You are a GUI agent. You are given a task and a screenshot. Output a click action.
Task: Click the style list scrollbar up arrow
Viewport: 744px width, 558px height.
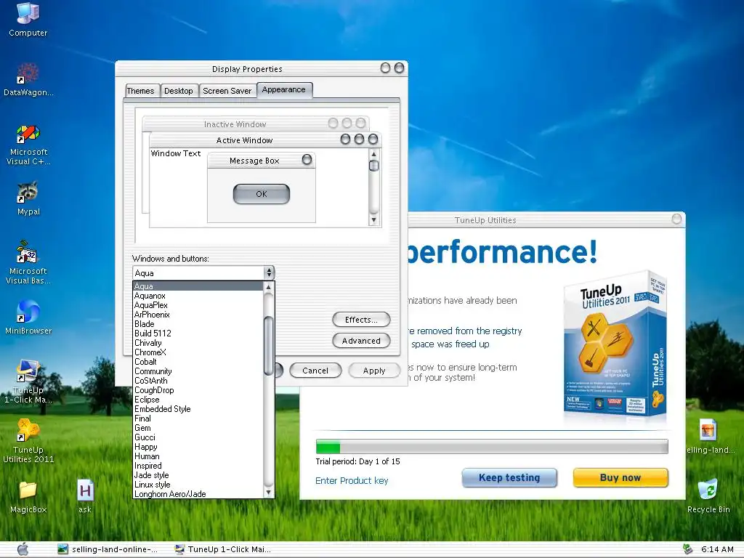(x=269, y=287)
